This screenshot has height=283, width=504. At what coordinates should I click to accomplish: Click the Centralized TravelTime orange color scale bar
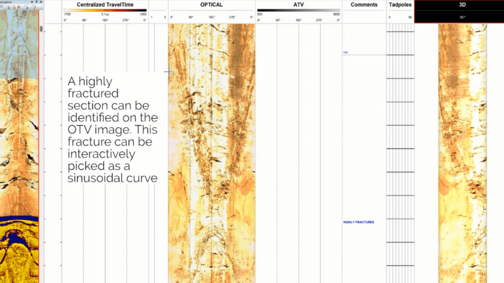(105, 10)
